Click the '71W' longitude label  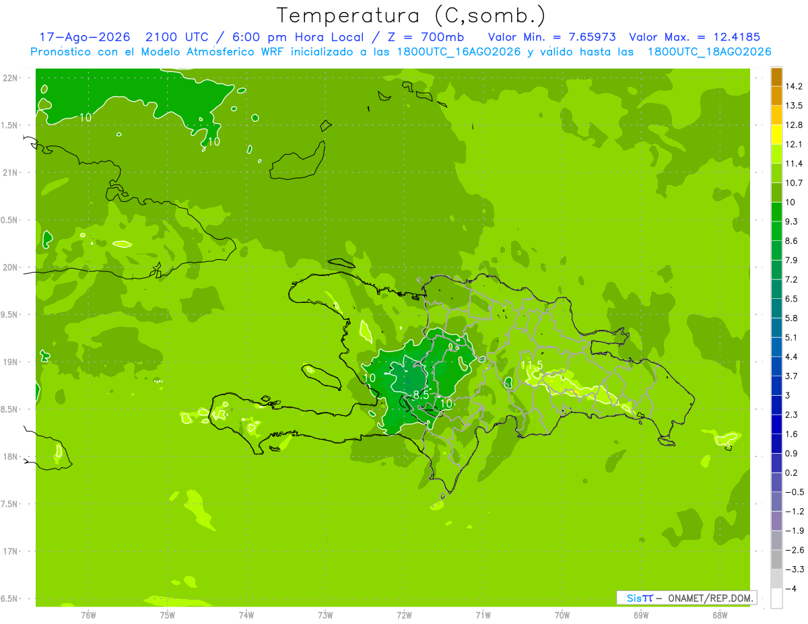483,615
